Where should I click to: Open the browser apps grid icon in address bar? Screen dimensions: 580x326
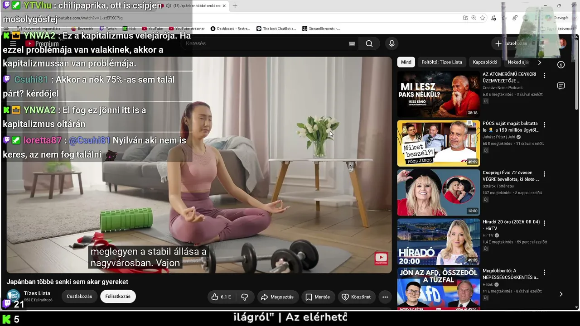pyautogui.click(x=465, y=18)
